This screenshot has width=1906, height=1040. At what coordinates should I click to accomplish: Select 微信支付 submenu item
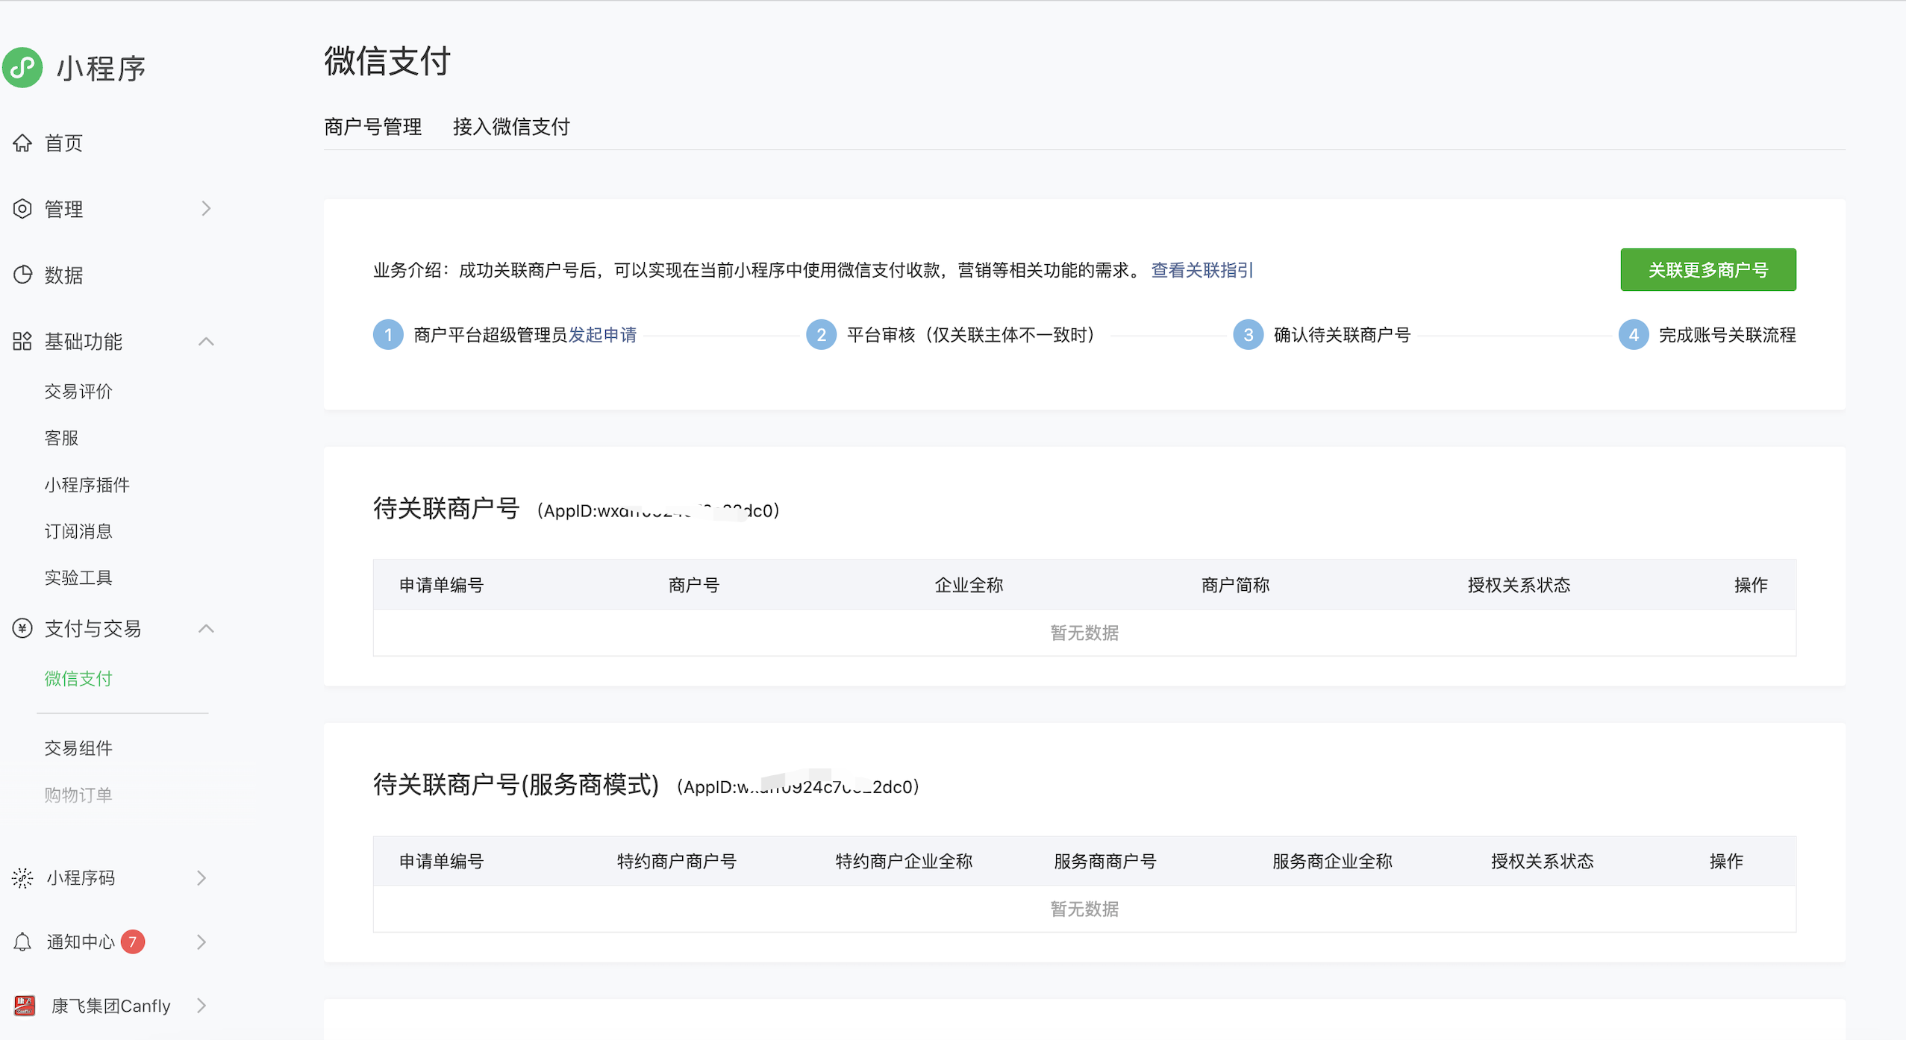point(78,677)
